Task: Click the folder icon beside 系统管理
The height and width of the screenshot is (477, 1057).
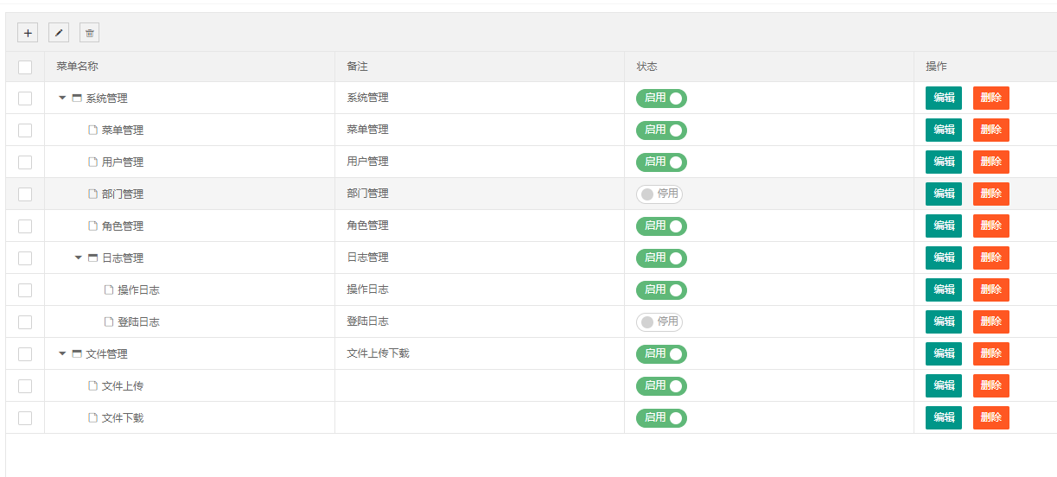Action: (x=77, y=99)
